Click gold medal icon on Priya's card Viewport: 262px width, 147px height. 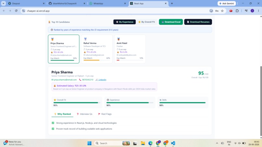click(52, 39)
